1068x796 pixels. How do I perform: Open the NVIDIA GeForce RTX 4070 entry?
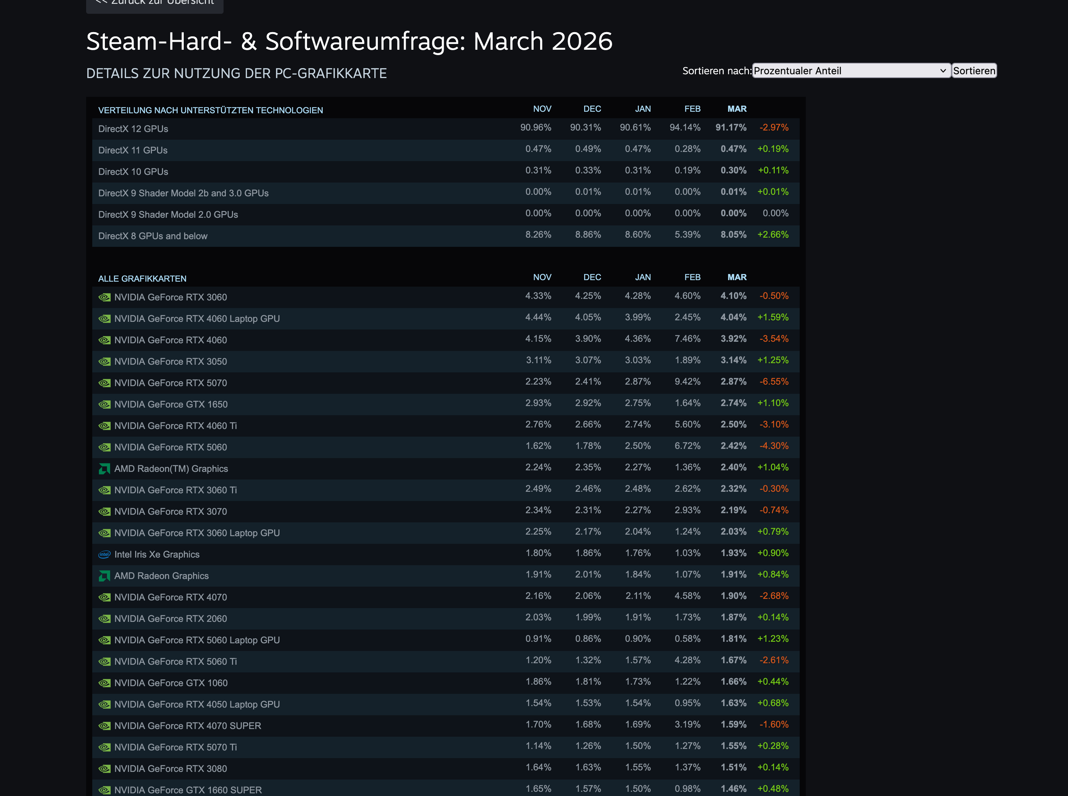171,597
